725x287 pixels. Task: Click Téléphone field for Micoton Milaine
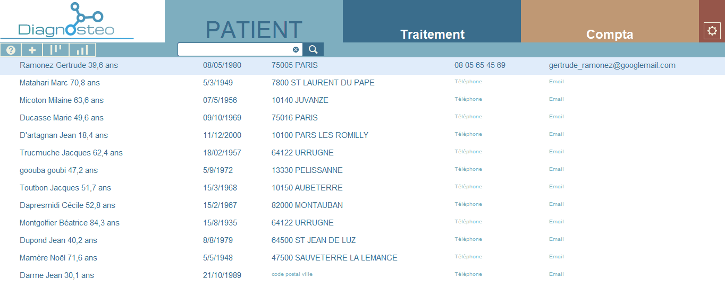pyautogui.click(x=468, y=99)
